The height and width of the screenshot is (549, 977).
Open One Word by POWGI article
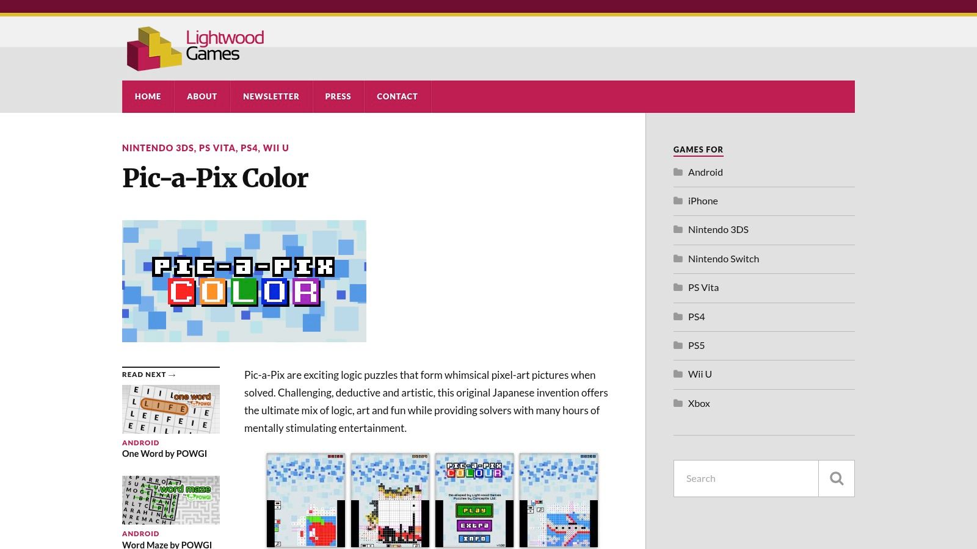pos(164,453)
